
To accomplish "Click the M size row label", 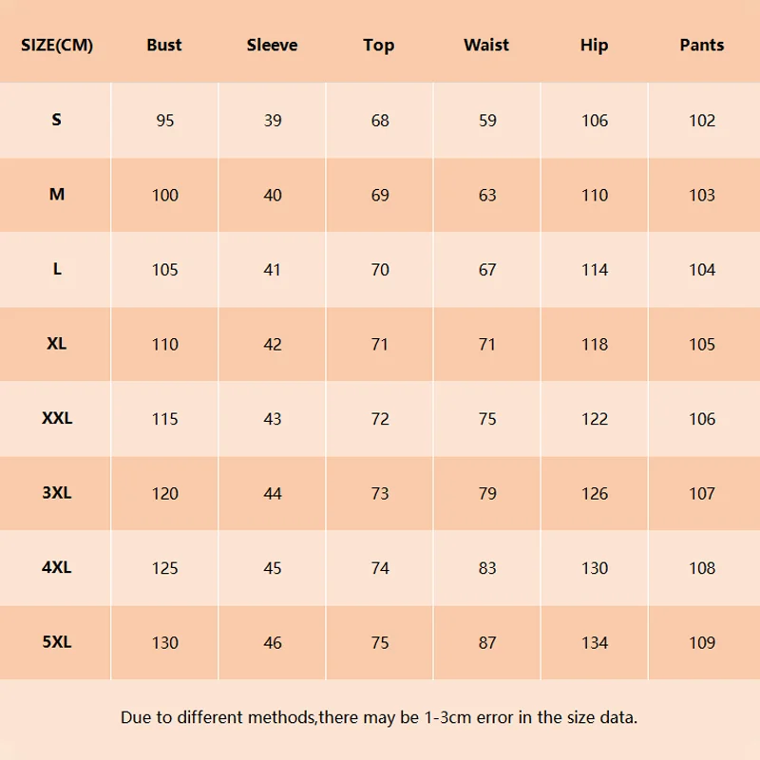I will pos(57,195).
